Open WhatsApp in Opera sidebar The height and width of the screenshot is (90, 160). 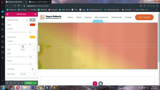(x=3, y=17)
